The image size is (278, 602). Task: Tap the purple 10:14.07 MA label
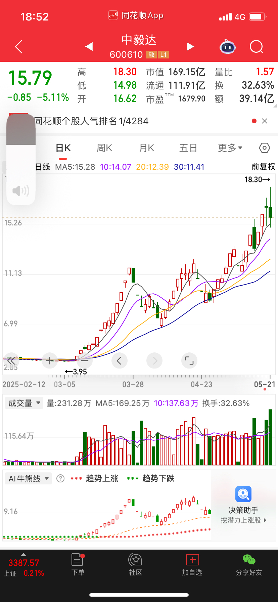point(115,167)
